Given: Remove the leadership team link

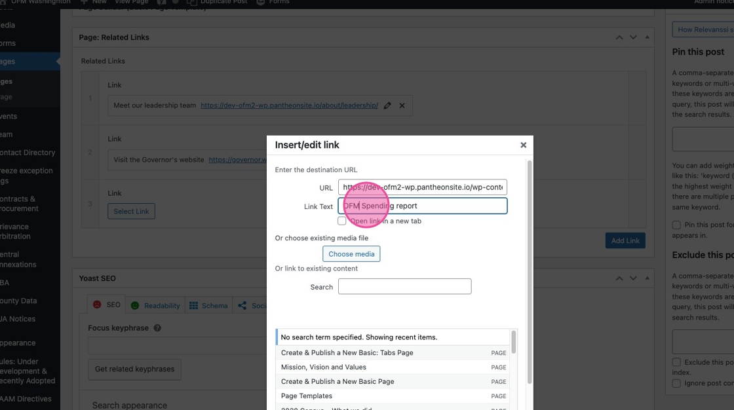Looking at the screenshot, I should tap(402, 105).
